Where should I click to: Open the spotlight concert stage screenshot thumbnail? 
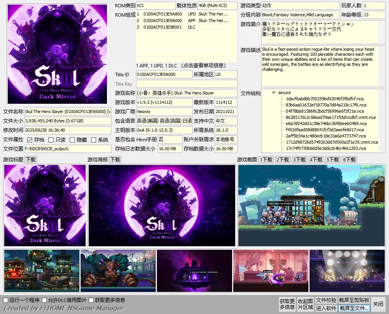(347, 271)
